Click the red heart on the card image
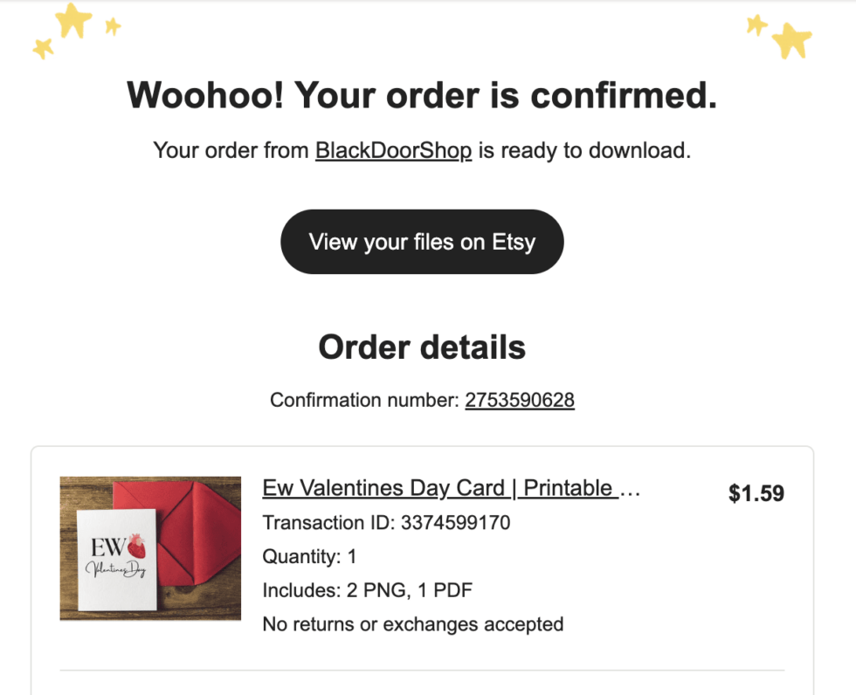This screenshot has height=695, width=856. tap(138, 546)
